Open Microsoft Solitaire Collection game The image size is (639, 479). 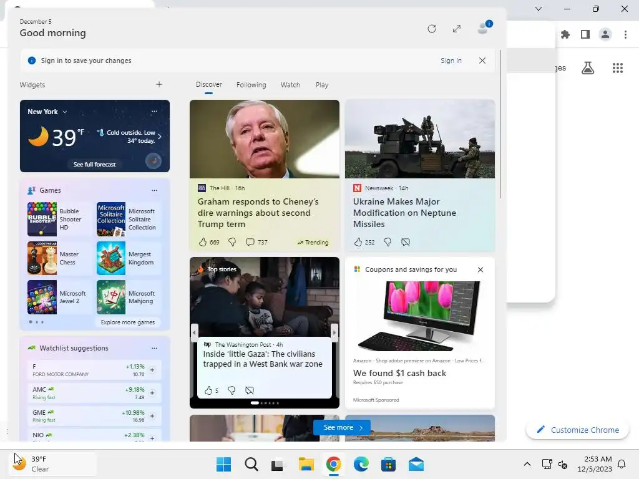(x=128, y=219)
